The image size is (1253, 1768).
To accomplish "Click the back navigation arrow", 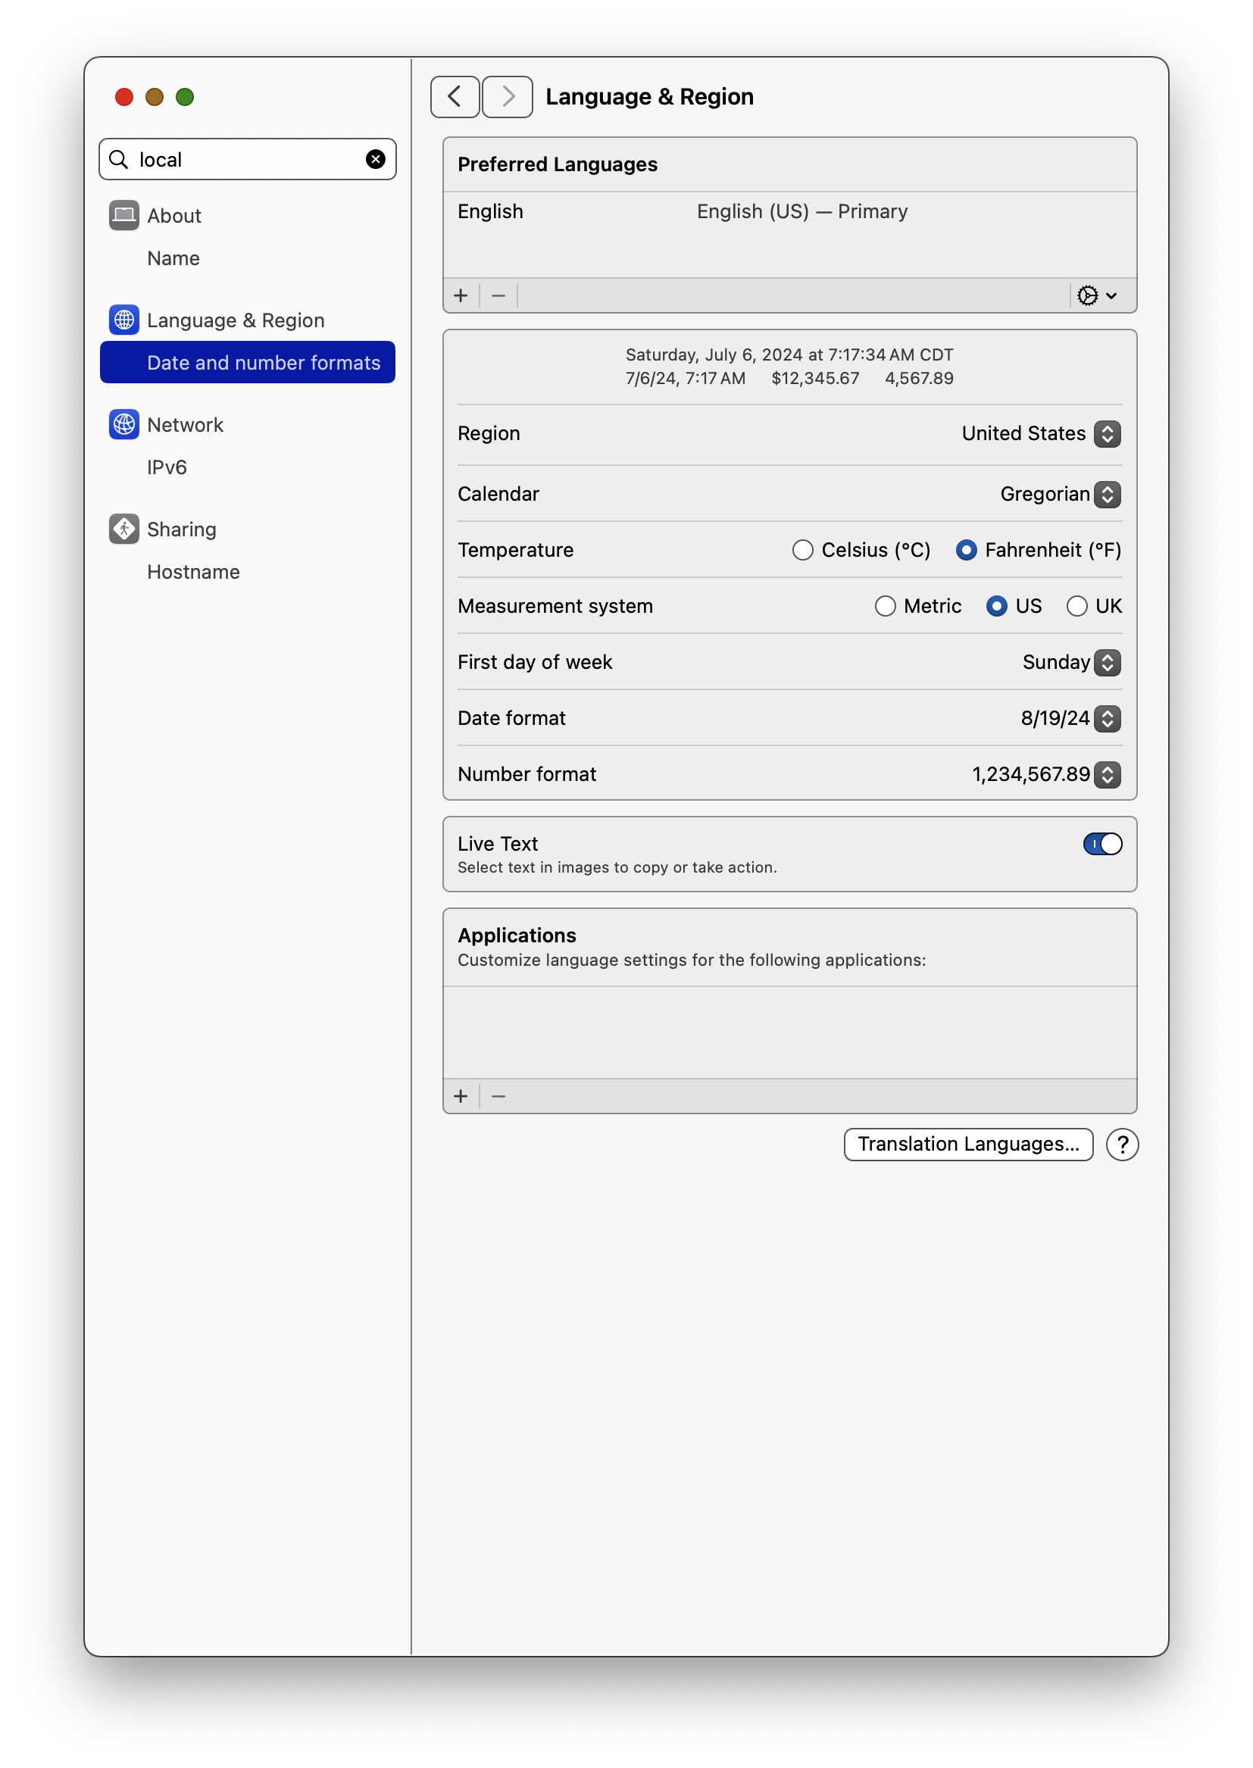I will coord(455,96).
